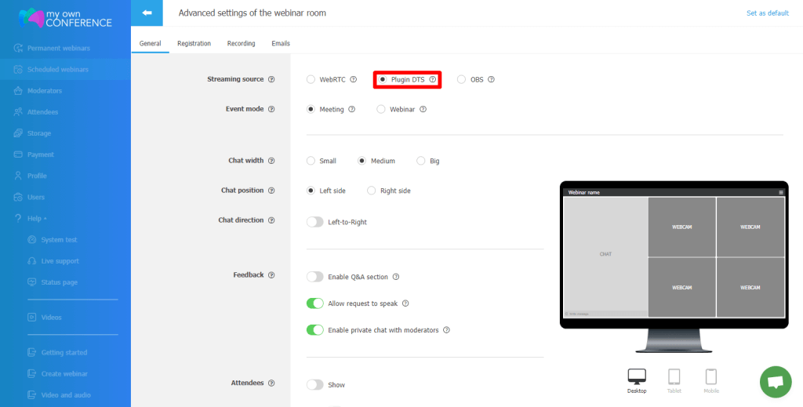
Task: Switch to the Registration tab
Action: point(194,43)
